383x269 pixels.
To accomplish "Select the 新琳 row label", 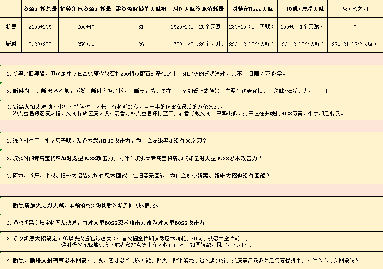I will [11, 44].
